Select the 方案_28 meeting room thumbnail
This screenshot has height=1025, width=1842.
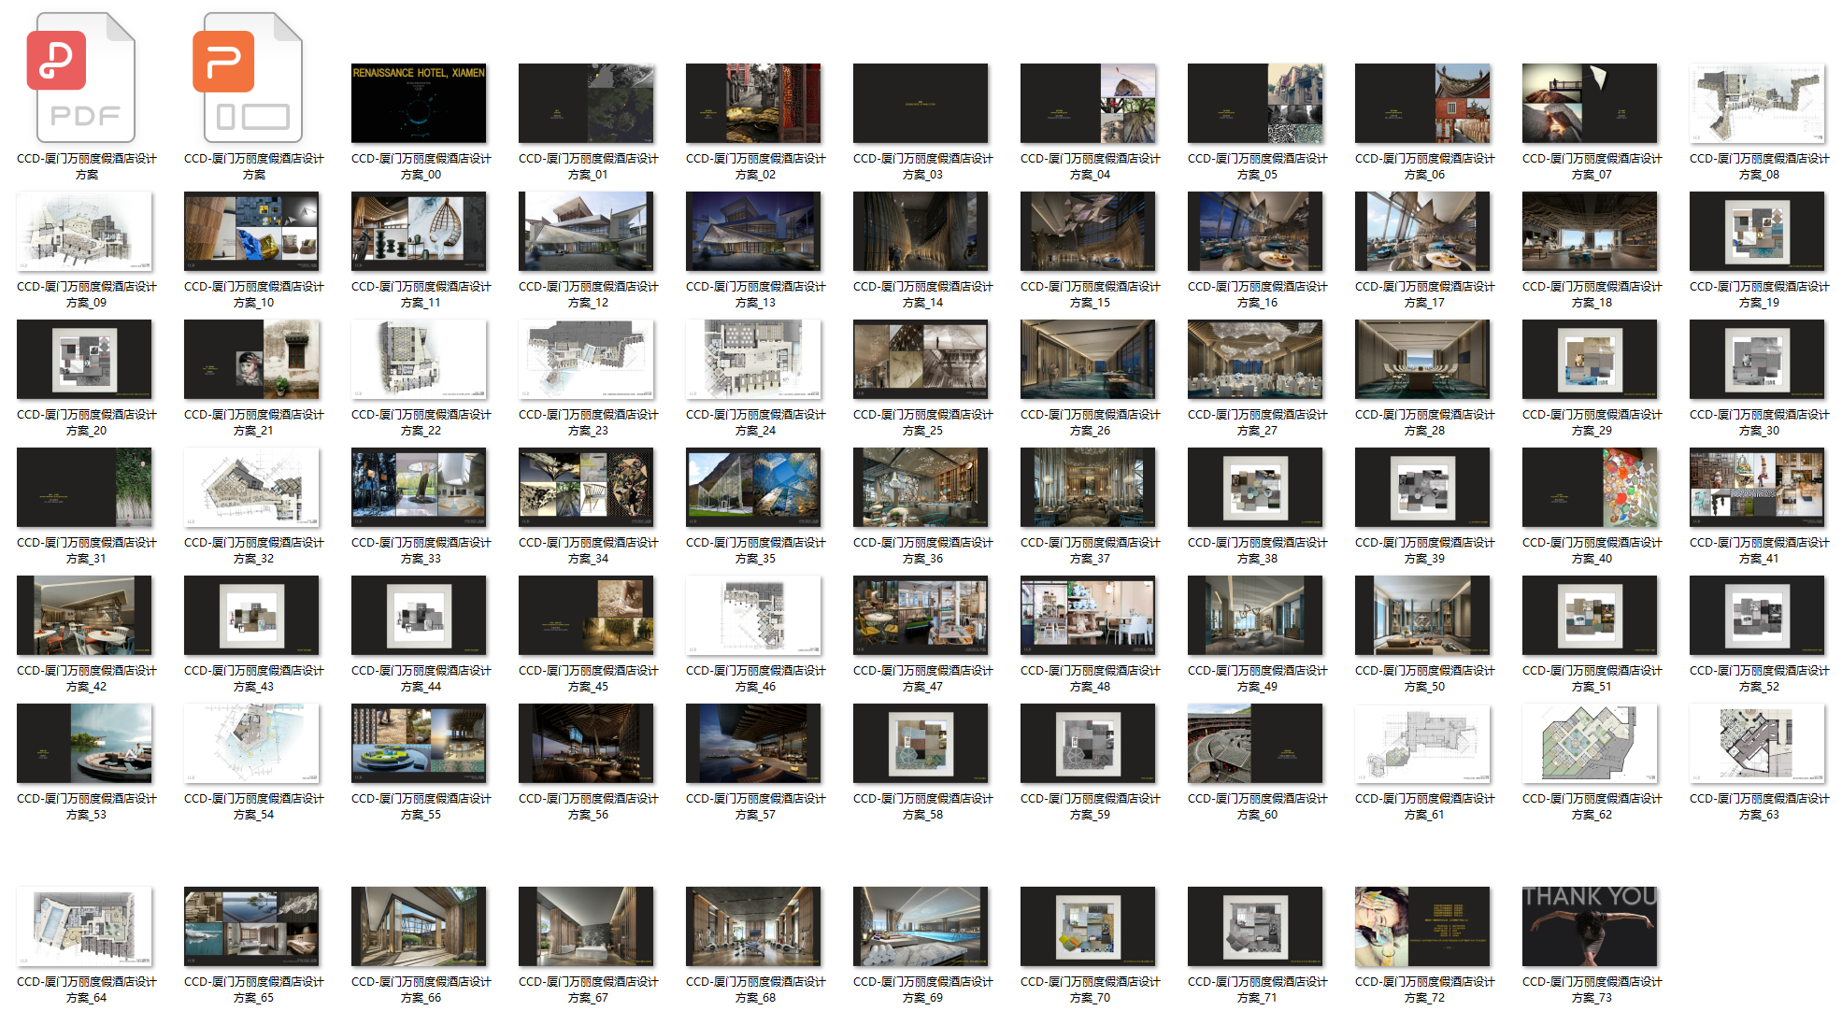(1422, 359)
